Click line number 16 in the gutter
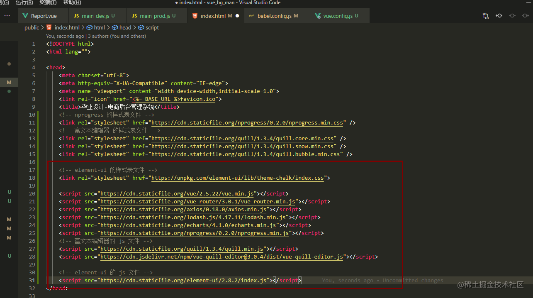Image resolution: width=533 pixels, height=298 pixels. click(32, 162)
